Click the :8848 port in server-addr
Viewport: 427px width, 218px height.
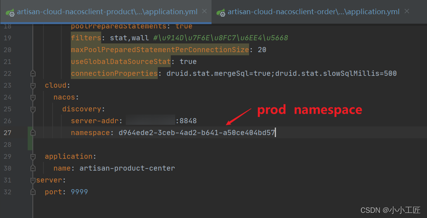186,121
